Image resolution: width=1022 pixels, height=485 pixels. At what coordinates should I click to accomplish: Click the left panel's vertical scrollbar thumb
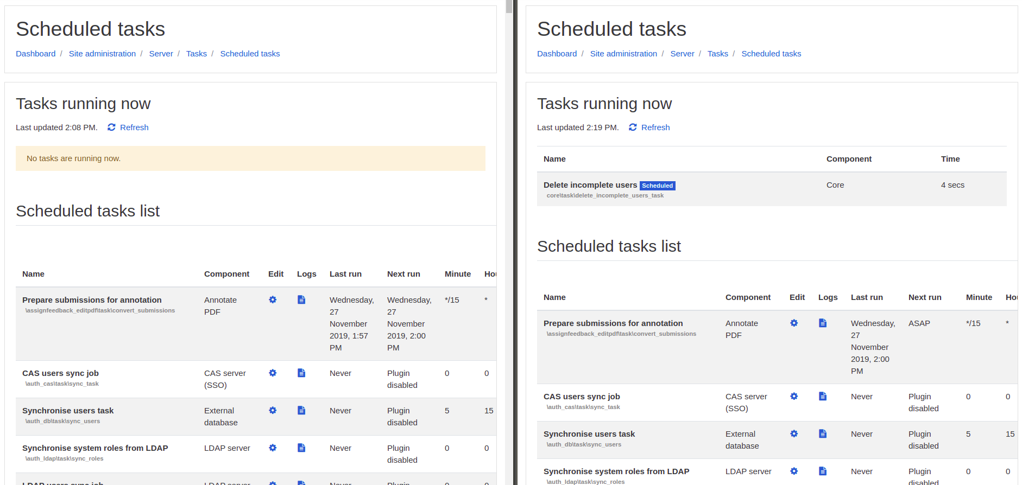(509, 6)
